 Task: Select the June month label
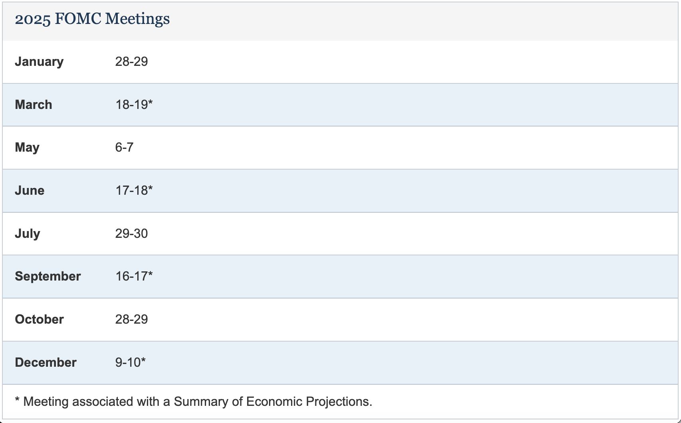(30, 190)
